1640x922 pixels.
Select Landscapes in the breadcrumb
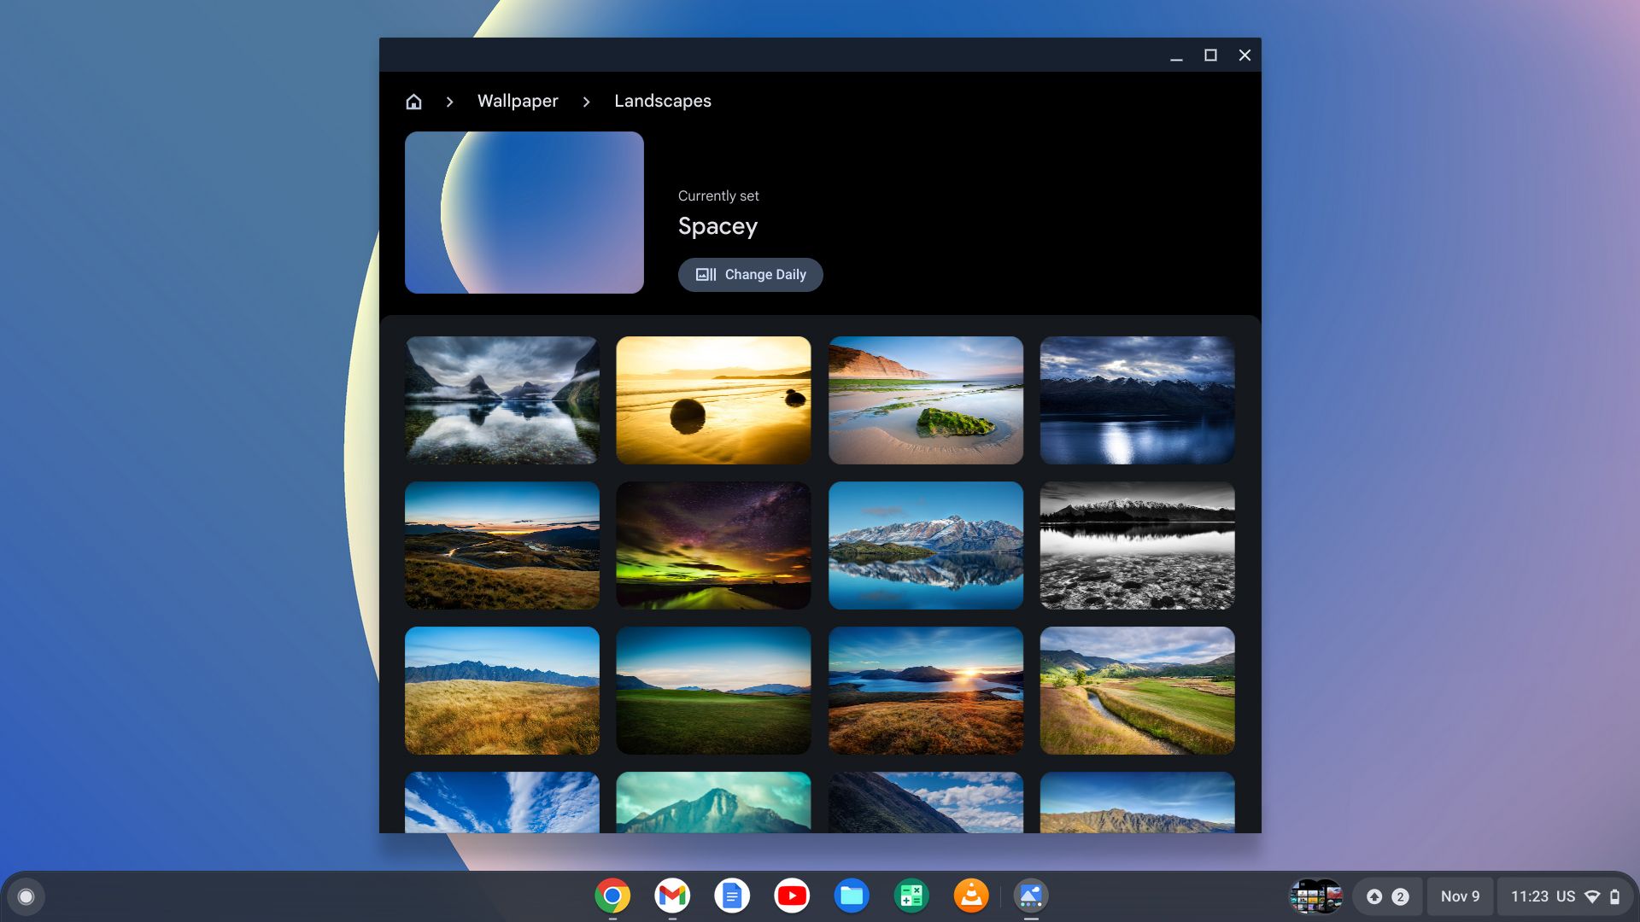point(663,101)
